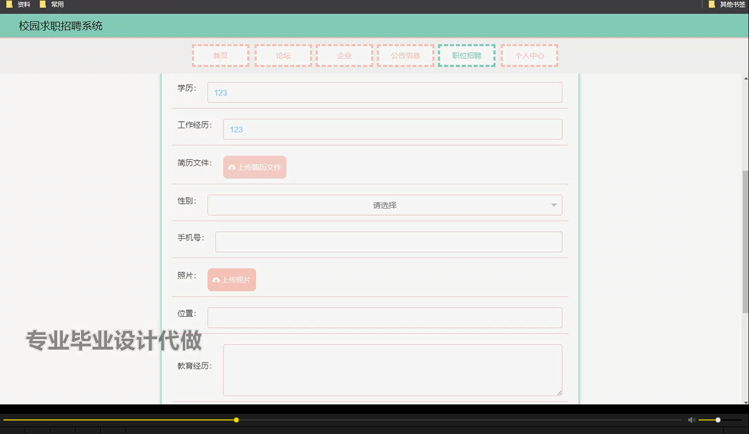Navigate to the 首页 menu item
Image resolution: width=749 pixels, height=434 pixels.
[x=220, y=55]
